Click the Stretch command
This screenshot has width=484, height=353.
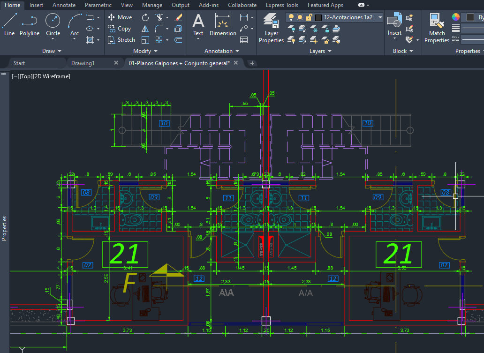tap(121, 40)
